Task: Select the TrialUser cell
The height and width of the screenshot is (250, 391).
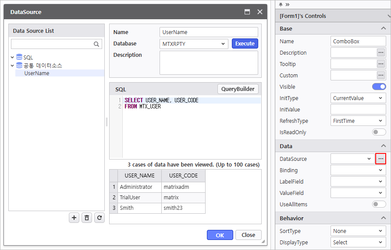Action: [x=140, y=198]
